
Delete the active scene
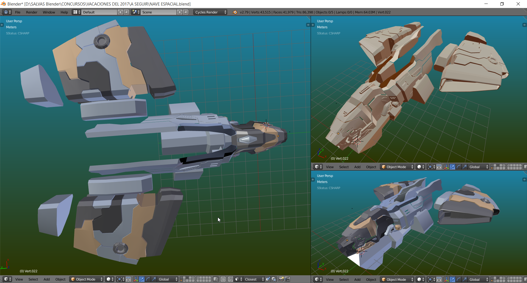click(x=186, y=12)
